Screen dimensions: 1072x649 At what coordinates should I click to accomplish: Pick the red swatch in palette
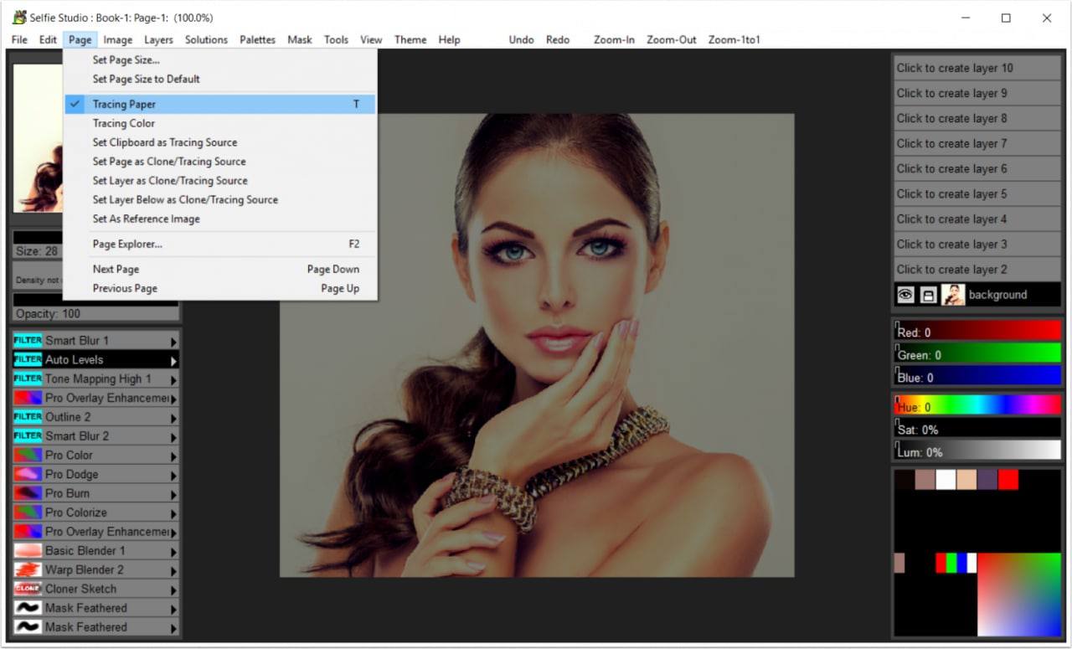coord(1008,480)
